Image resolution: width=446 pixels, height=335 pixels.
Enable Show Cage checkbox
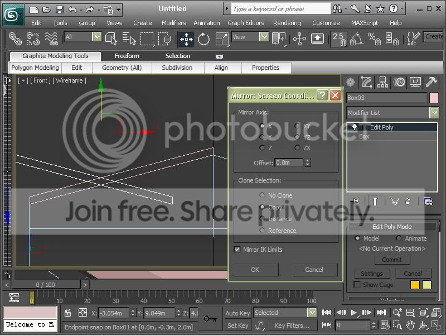pos(357,284)
